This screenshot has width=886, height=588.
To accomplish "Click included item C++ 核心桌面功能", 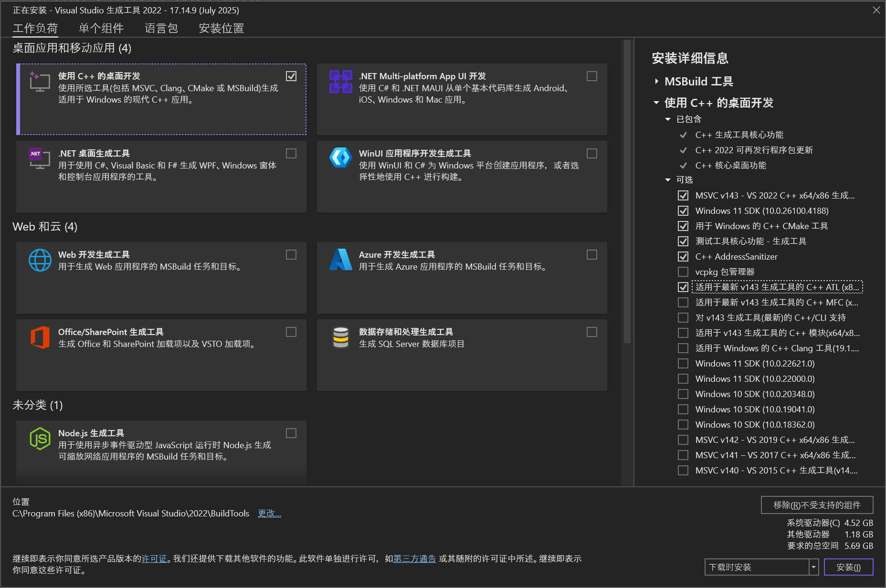I will click(x=731, y=166).
